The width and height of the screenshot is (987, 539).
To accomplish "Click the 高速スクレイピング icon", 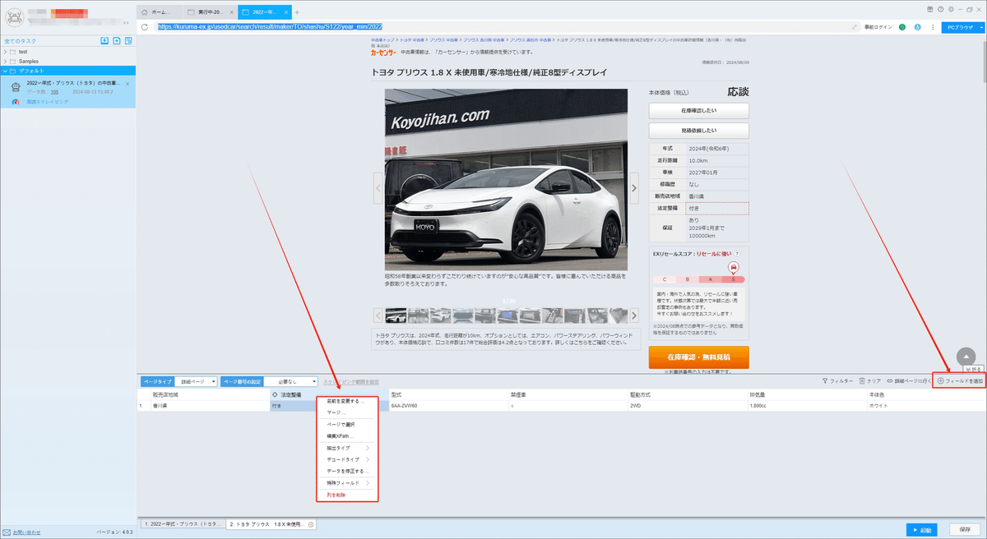I will [16, 102].
